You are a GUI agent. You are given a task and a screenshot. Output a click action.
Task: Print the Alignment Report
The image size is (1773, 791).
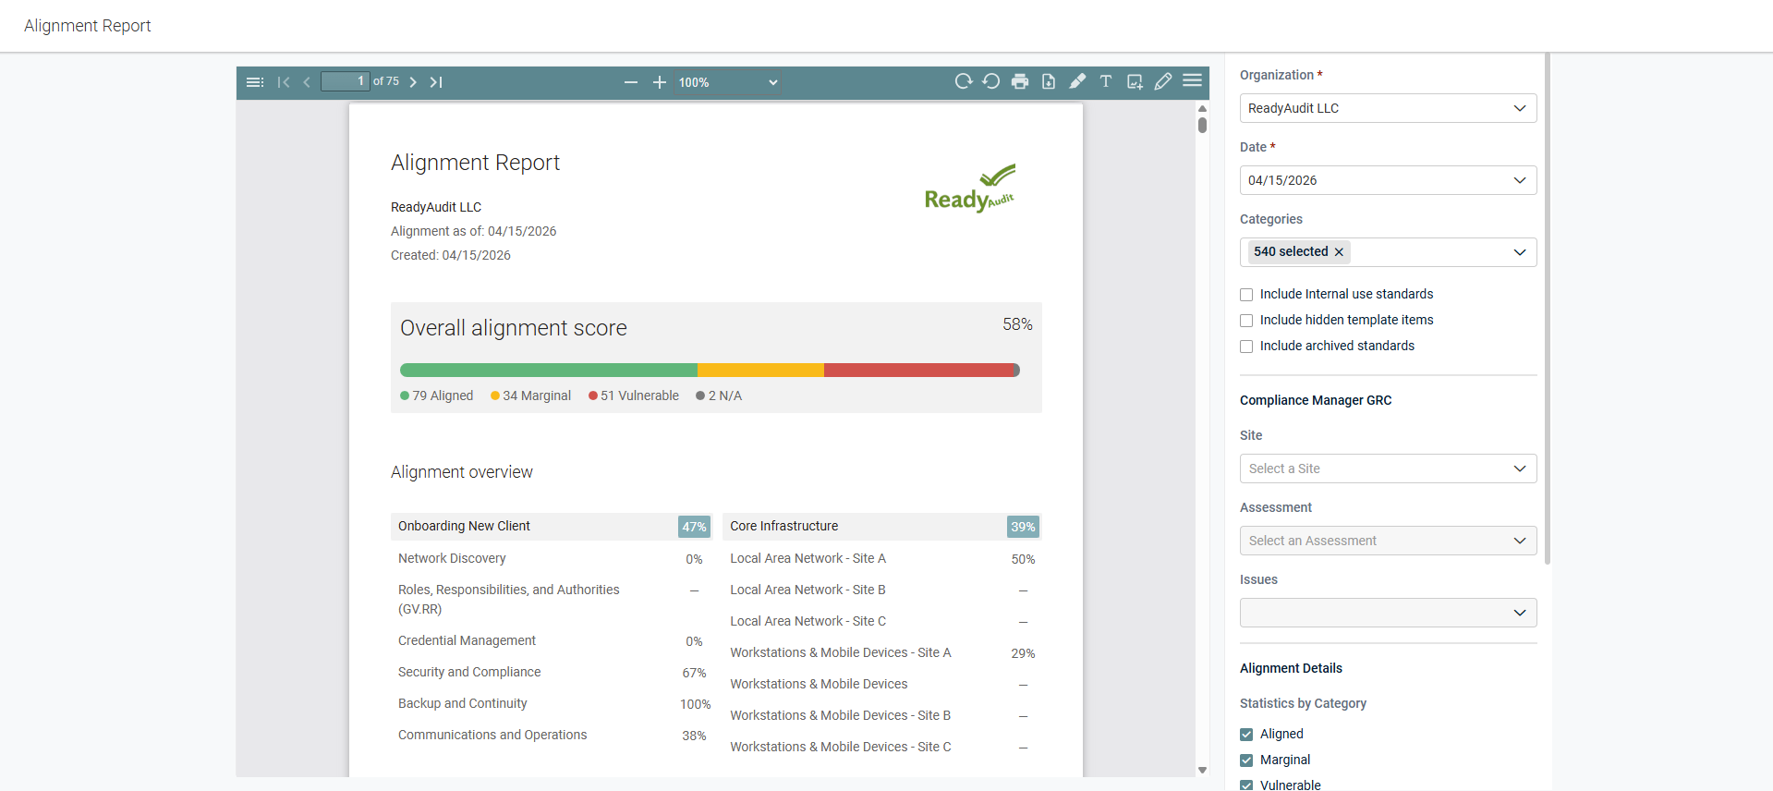[x=1019, y=81]
